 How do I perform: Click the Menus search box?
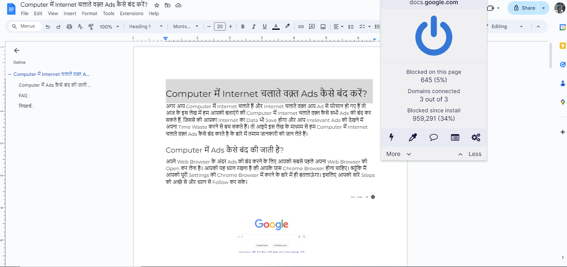point(26,26)
